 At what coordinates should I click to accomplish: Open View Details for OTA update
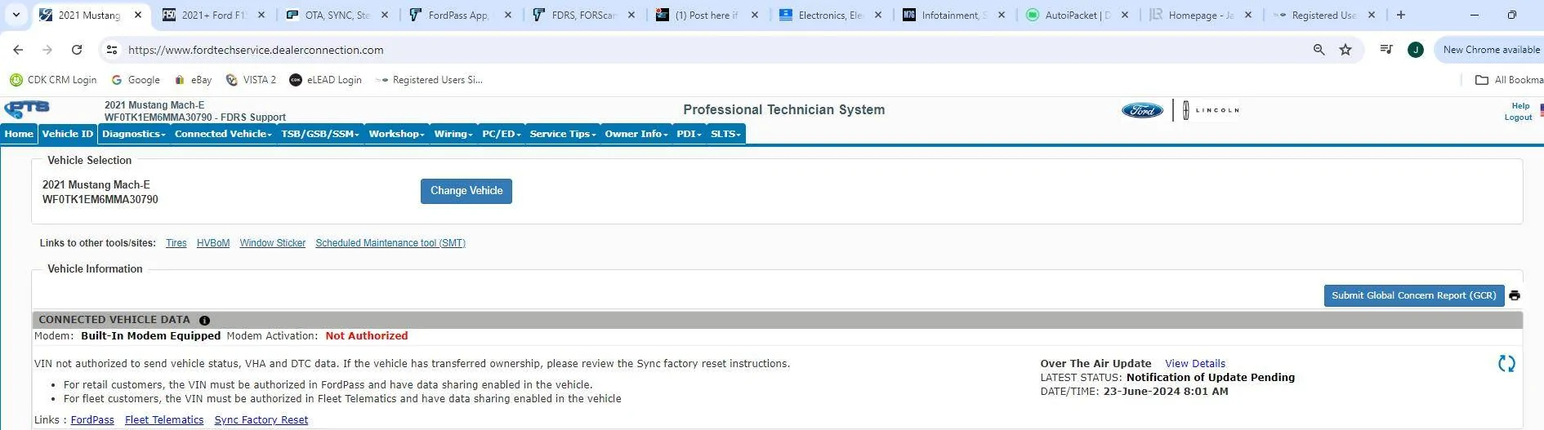point(1195,364)
